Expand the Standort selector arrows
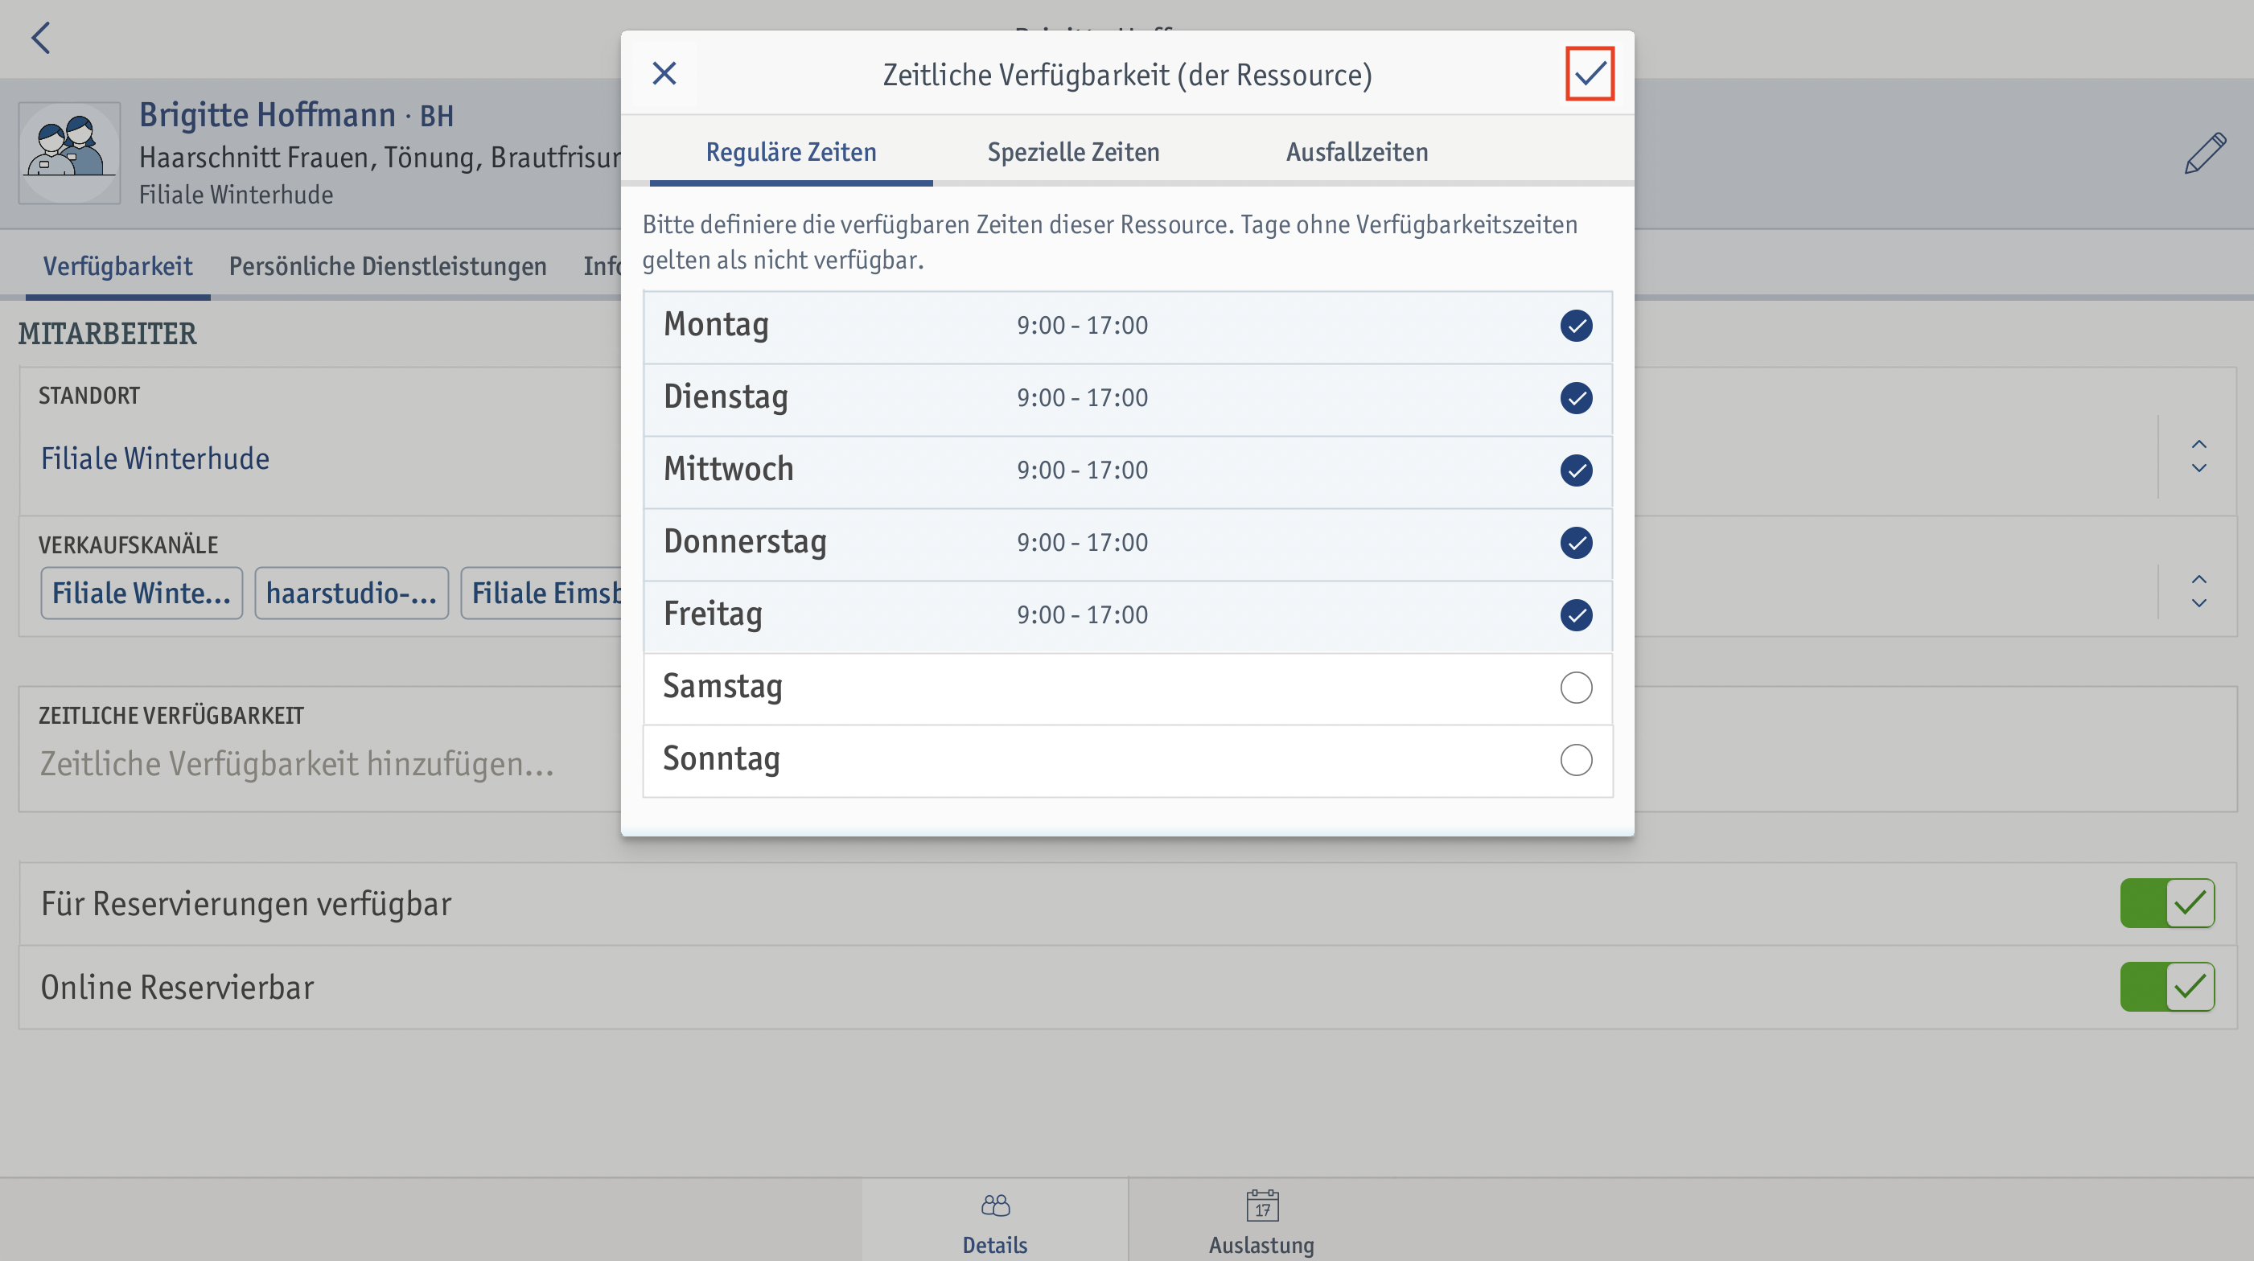This screenshot has height=1261, width=2254. point(2198,457)
